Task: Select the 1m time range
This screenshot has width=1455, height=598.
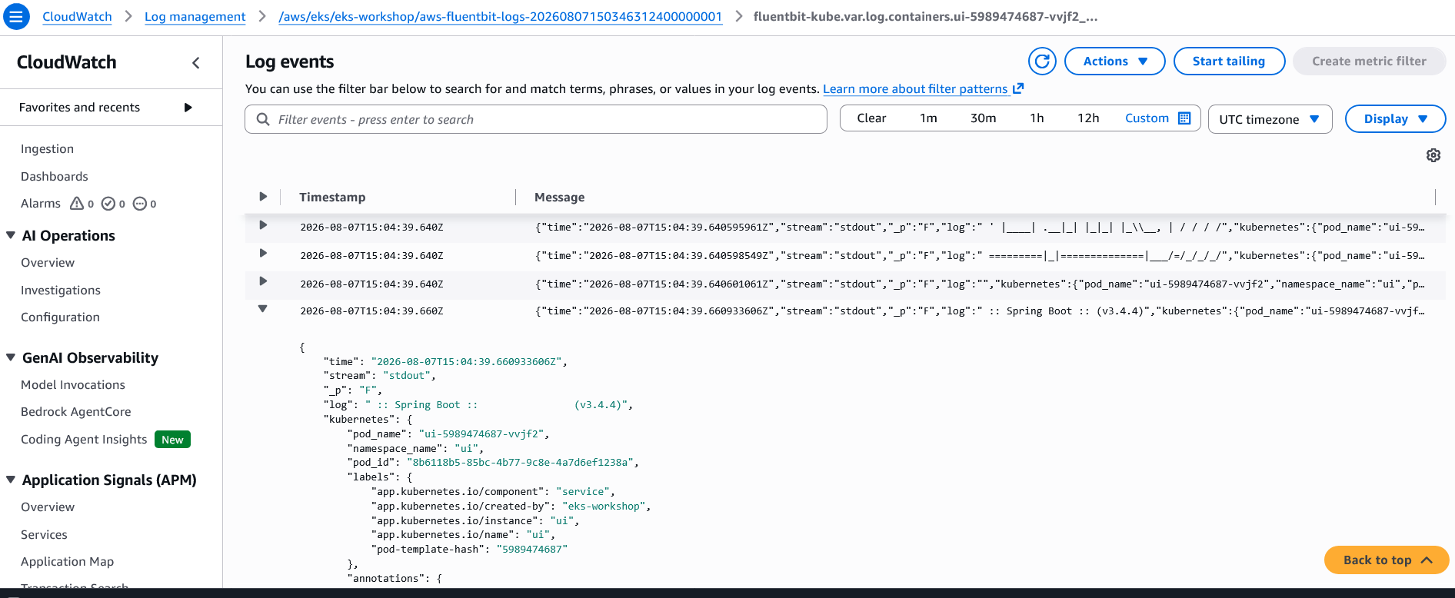Action: [x=928, y=118]
